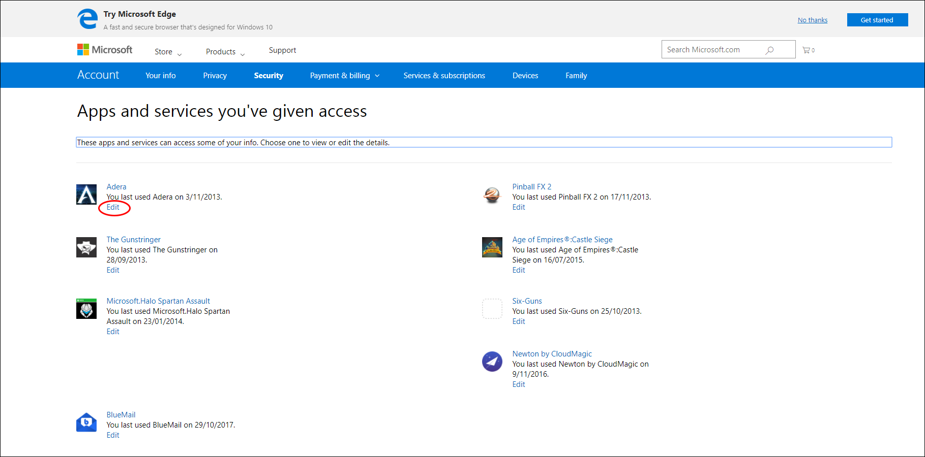
Task: Click Edit under Six-Guns
Action: coord(519,321)
